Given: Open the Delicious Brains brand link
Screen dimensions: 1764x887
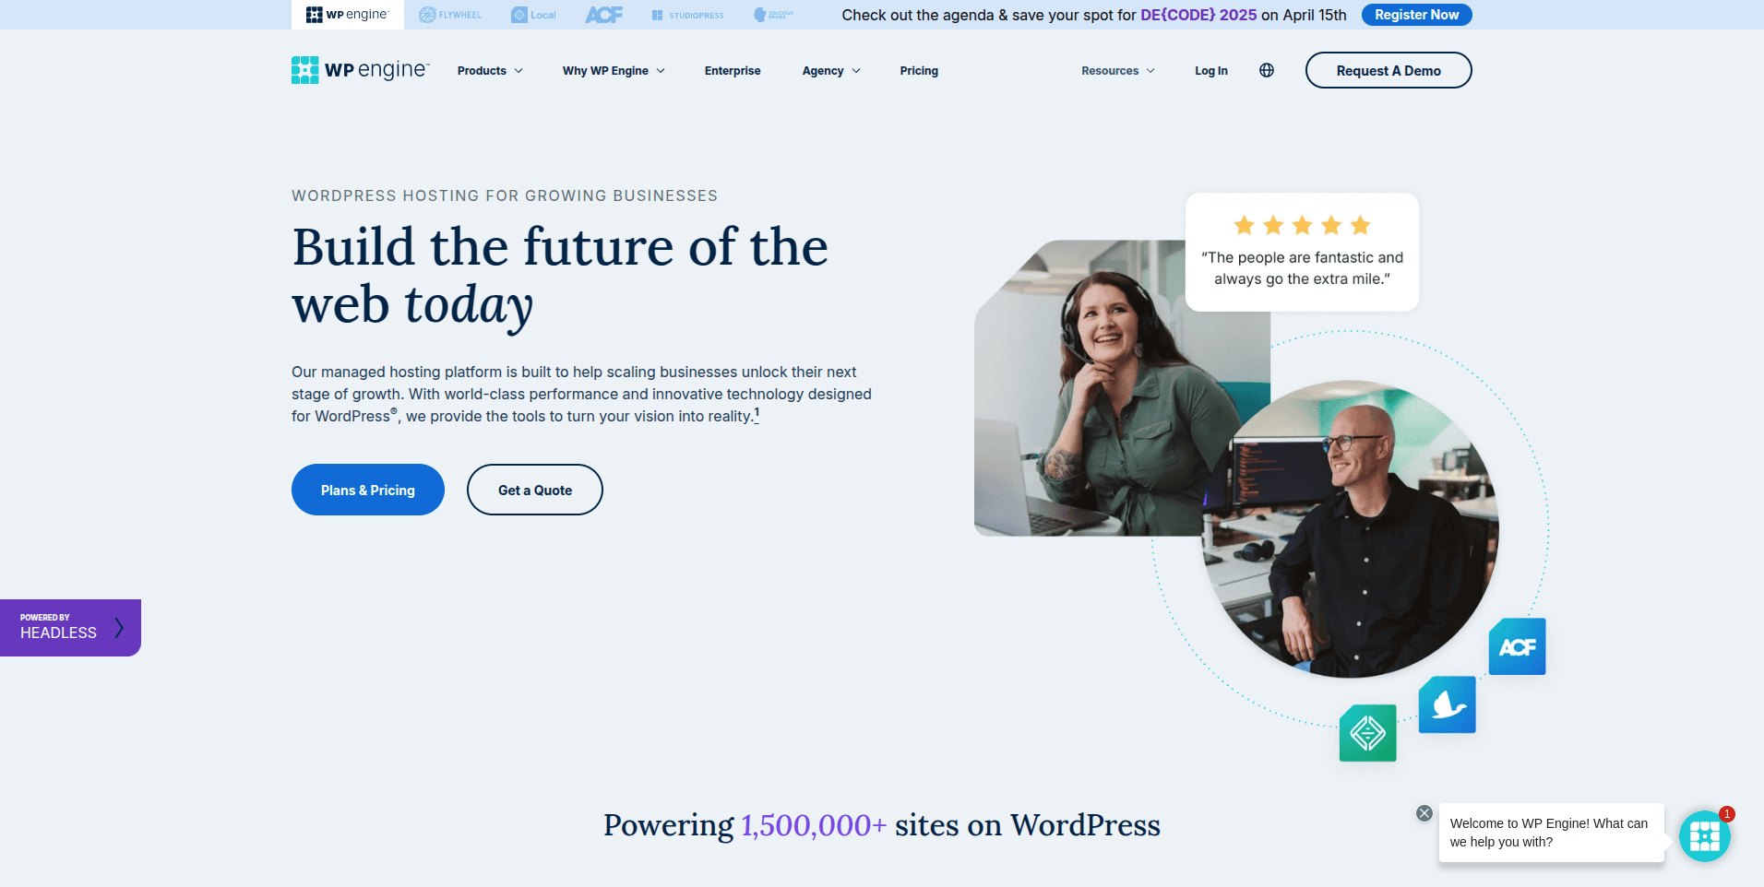Looking at the screenshot, I should [773, 15].
